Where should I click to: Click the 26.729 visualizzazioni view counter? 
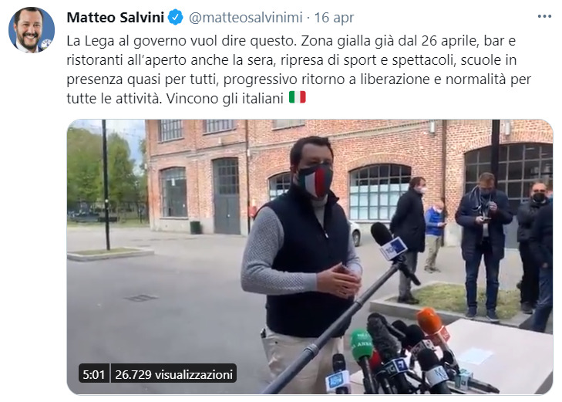click(x=173, y=374)
